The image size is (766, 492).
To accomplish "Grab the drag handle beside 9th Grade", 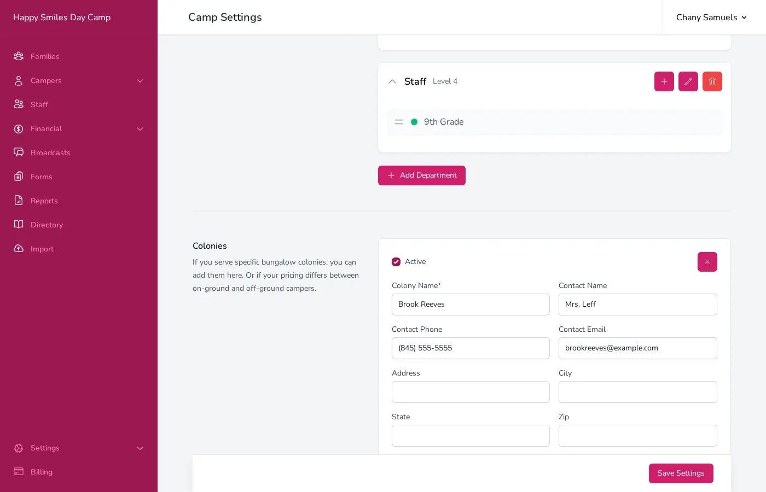I will click(399, 122).
